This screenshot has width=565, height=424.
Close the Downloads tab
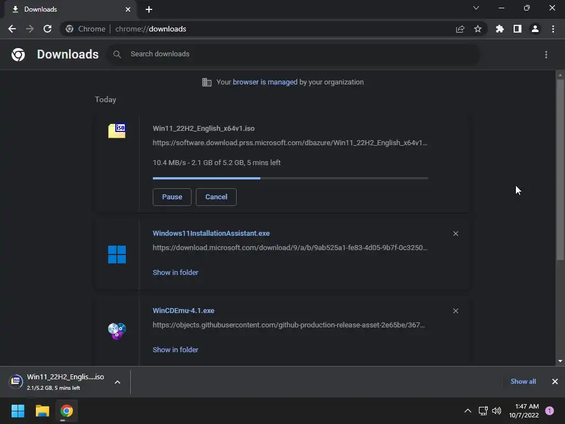[128, 9]
